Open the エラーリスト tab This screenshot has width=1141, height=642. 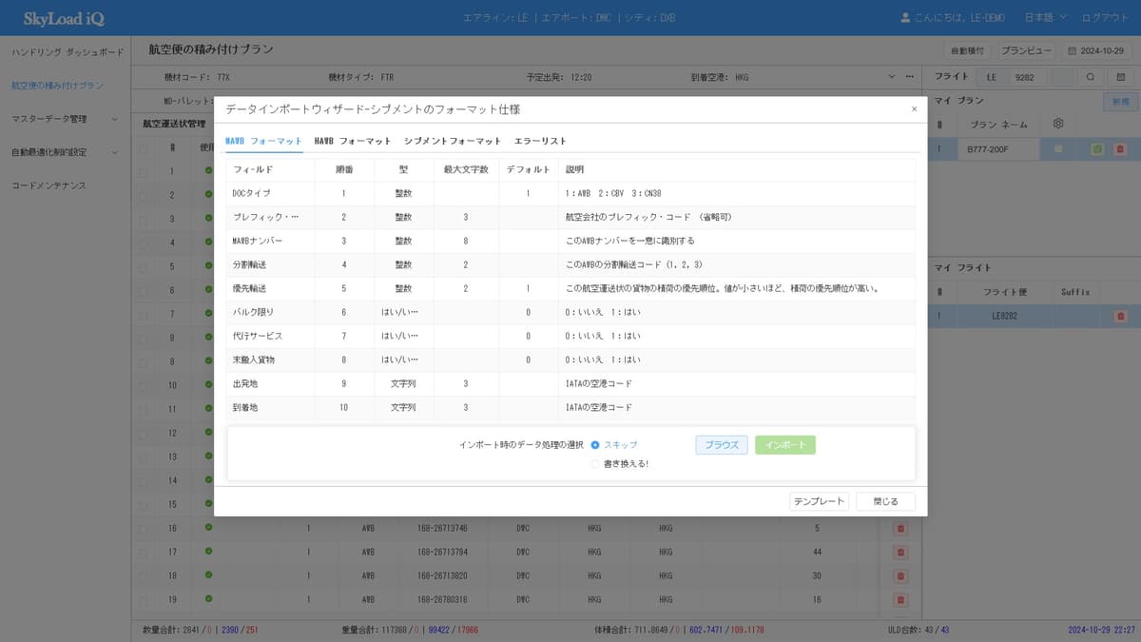click(540, 141)
